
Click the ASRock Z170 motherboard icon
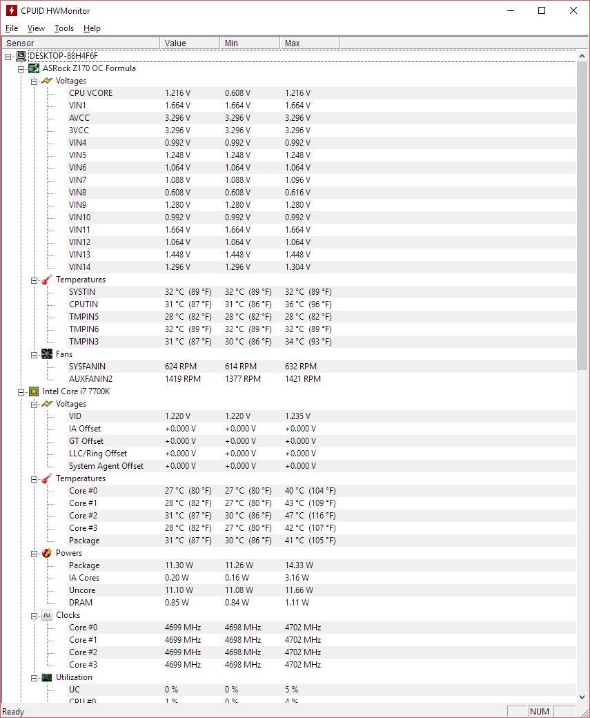tap(34, 68)
